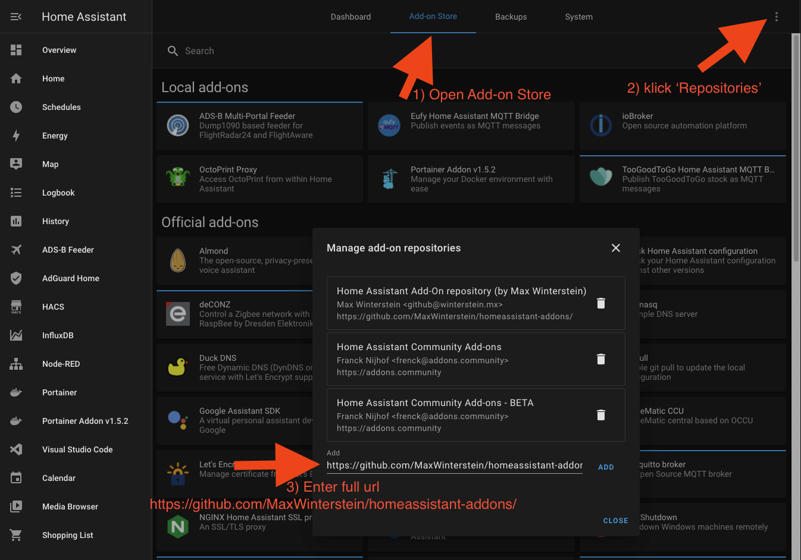This screenshot has height=560, width=801.
Task: Open HACS from the sidebar
Action: click(53, 307)
